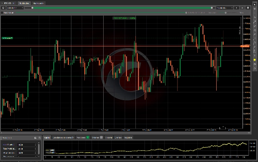
Task: Stop the backtest with the stop button
Action: coord(242,8)
